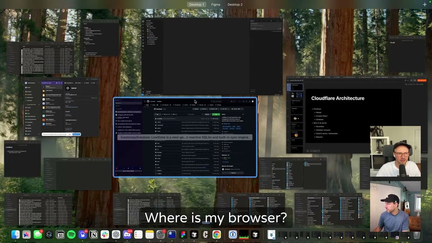Open the Downloads folder in the Dock

pyautogui.click(x=271, y=235)
